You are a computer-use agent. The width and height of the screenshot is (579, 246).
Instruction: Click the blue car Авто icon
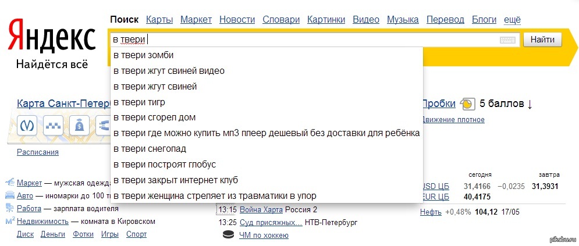(10, 195)
